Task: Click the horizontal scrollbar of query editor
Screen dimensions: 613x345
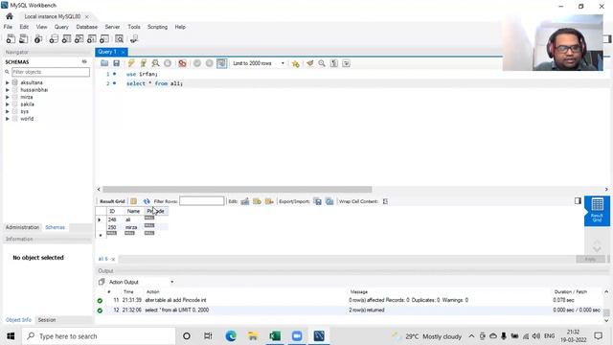Action: (x=237, y=190)
